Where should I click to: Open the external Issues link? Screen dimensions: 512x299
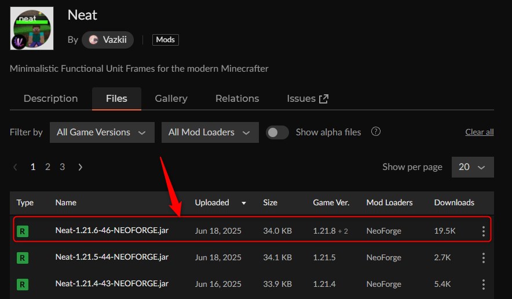point(307,99)
